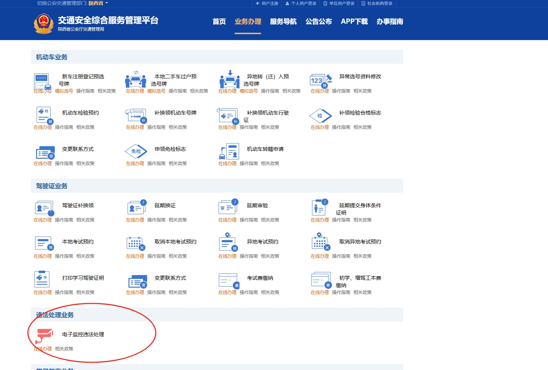Click the national police emblem logo

click(x=44, y=23)
